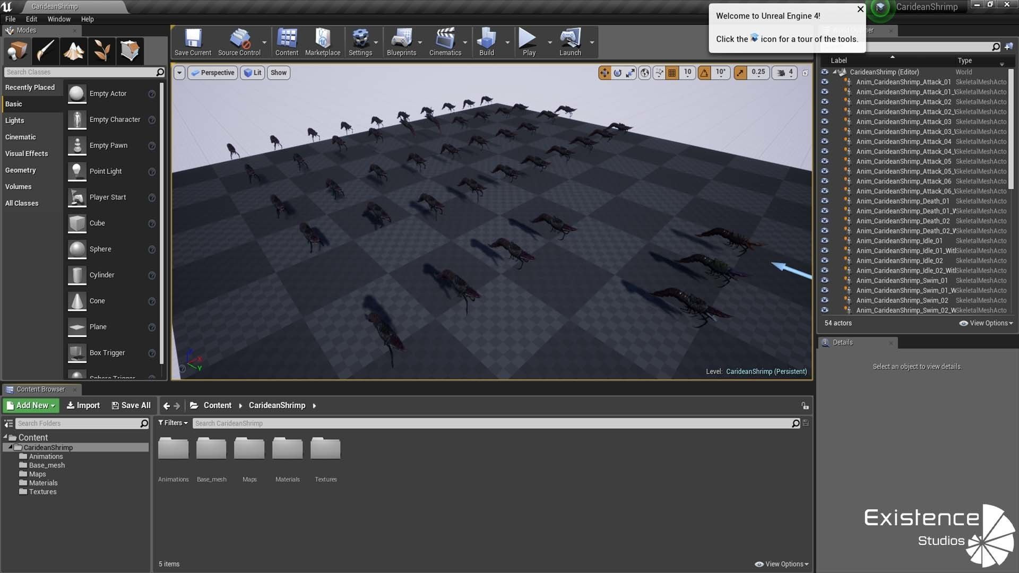This screenshot has height=573, width=1019.
Task: Open the Settings toolbar icon
Action: tap(360, 42)
